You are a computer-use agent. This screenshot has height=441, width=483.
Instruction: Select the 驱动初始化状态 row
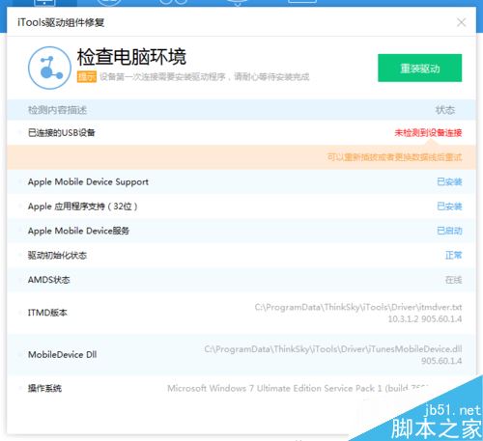coord(241,255)
